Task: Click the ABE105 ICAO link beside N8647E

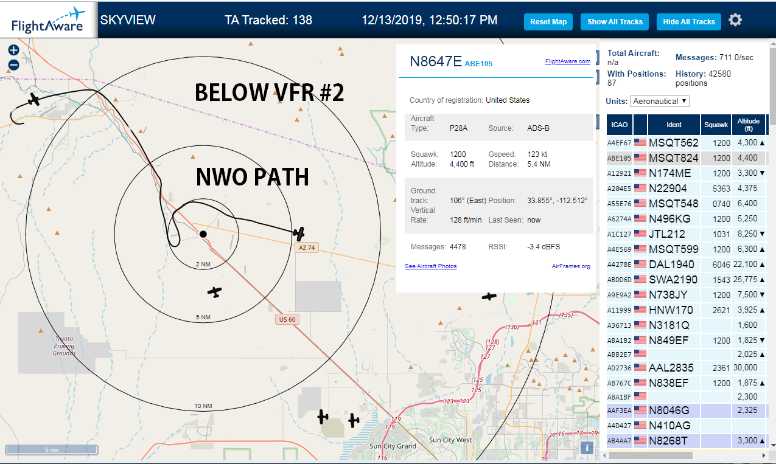Action: coord(478,63)
